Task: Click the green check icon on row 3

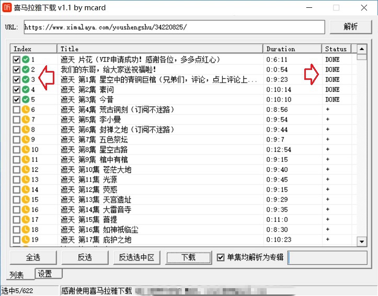Action: click(26, 79)
